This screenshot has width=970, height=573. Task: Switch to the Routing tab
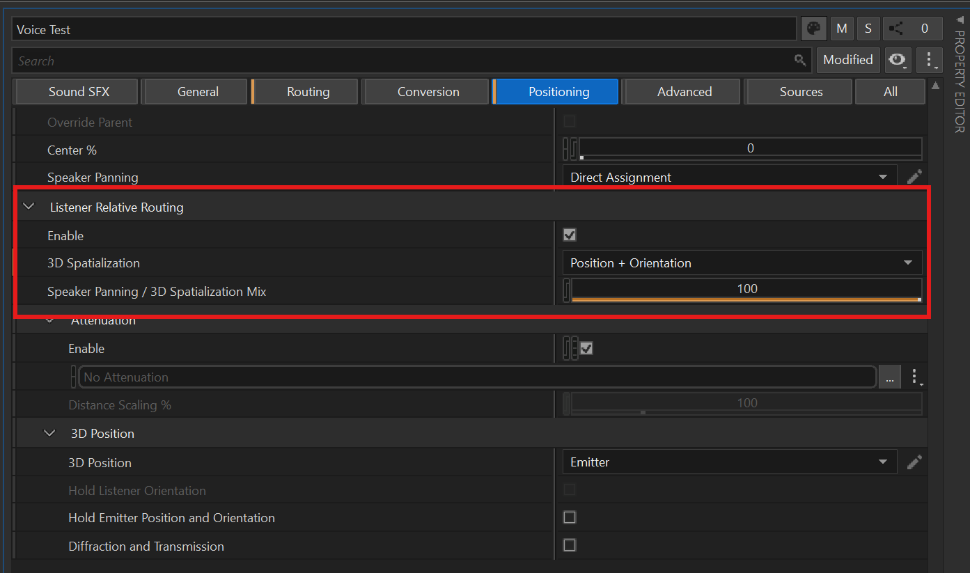(308, 92)
